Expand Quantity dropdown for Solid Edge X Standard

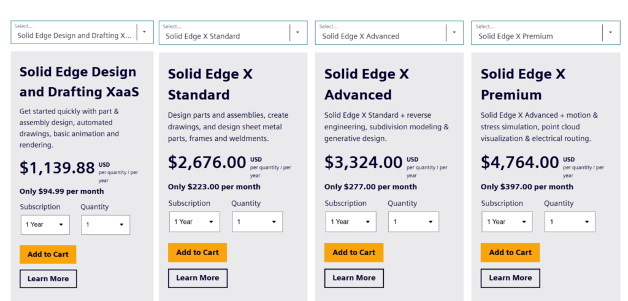[257, 221]
